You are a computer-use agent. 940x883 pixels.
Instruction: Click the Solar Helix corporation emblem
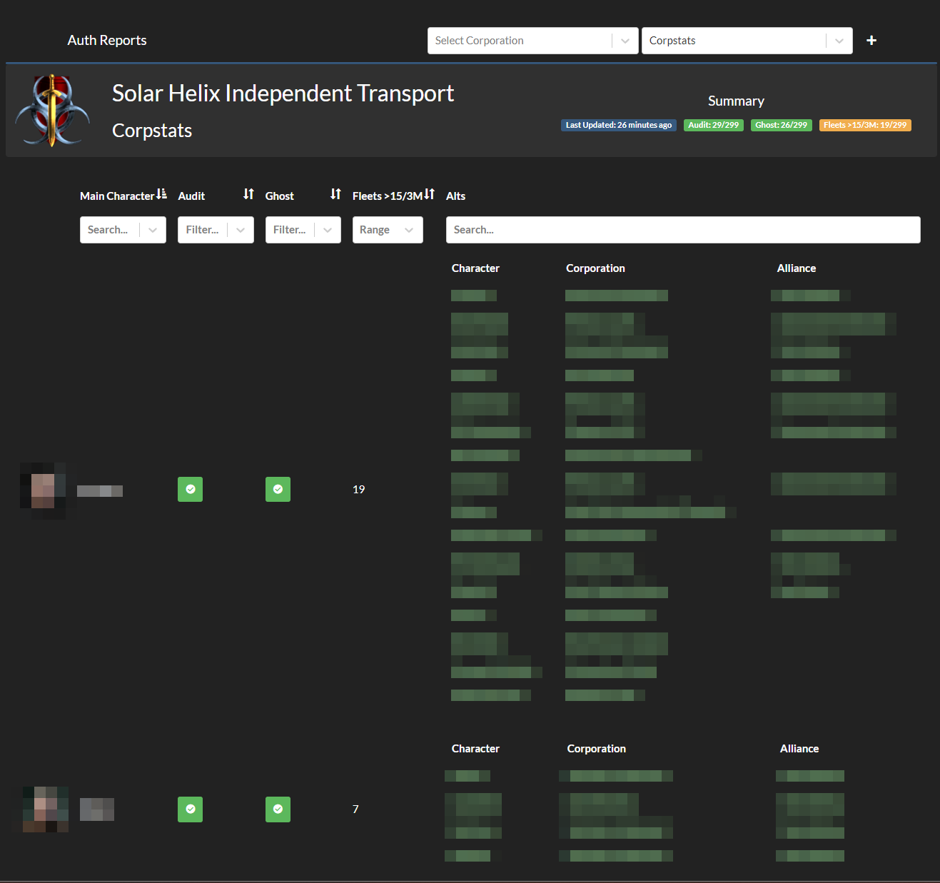pyautogui.click(x=52, y=110)
